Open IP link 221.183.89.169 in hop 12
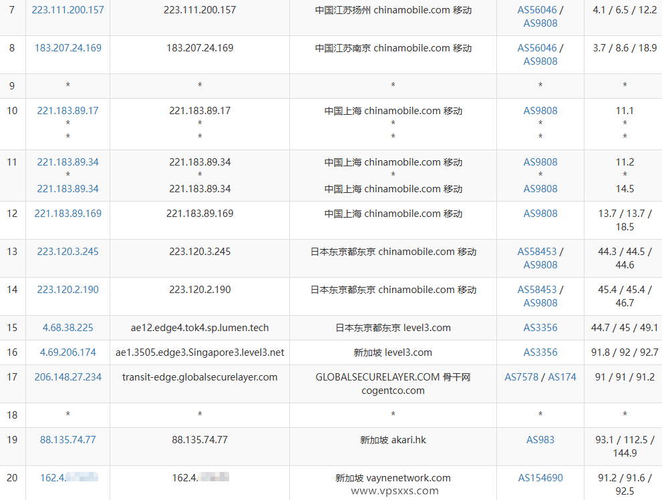662x500 pixels. click(x=68, y=214)
